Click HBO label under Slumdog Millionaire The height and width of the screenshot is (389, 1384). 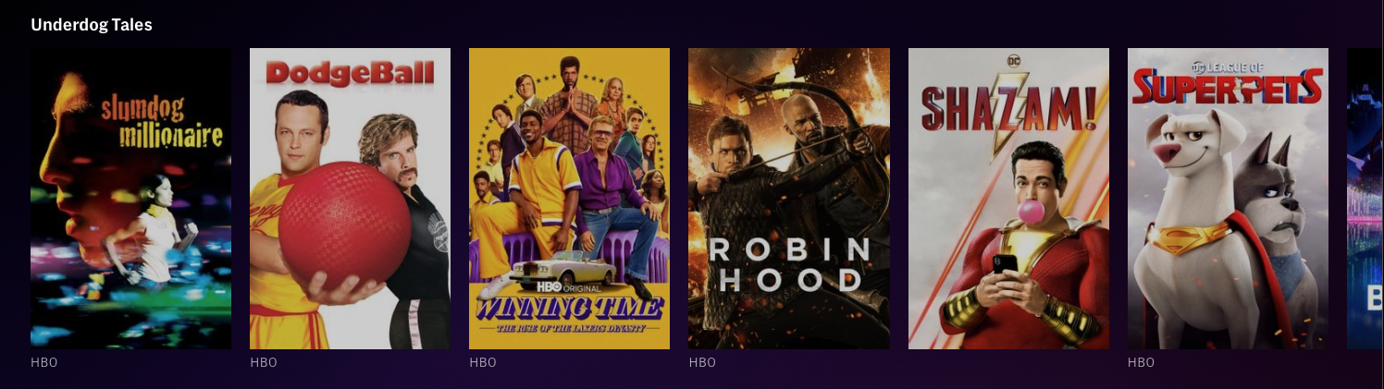[44, 362]
